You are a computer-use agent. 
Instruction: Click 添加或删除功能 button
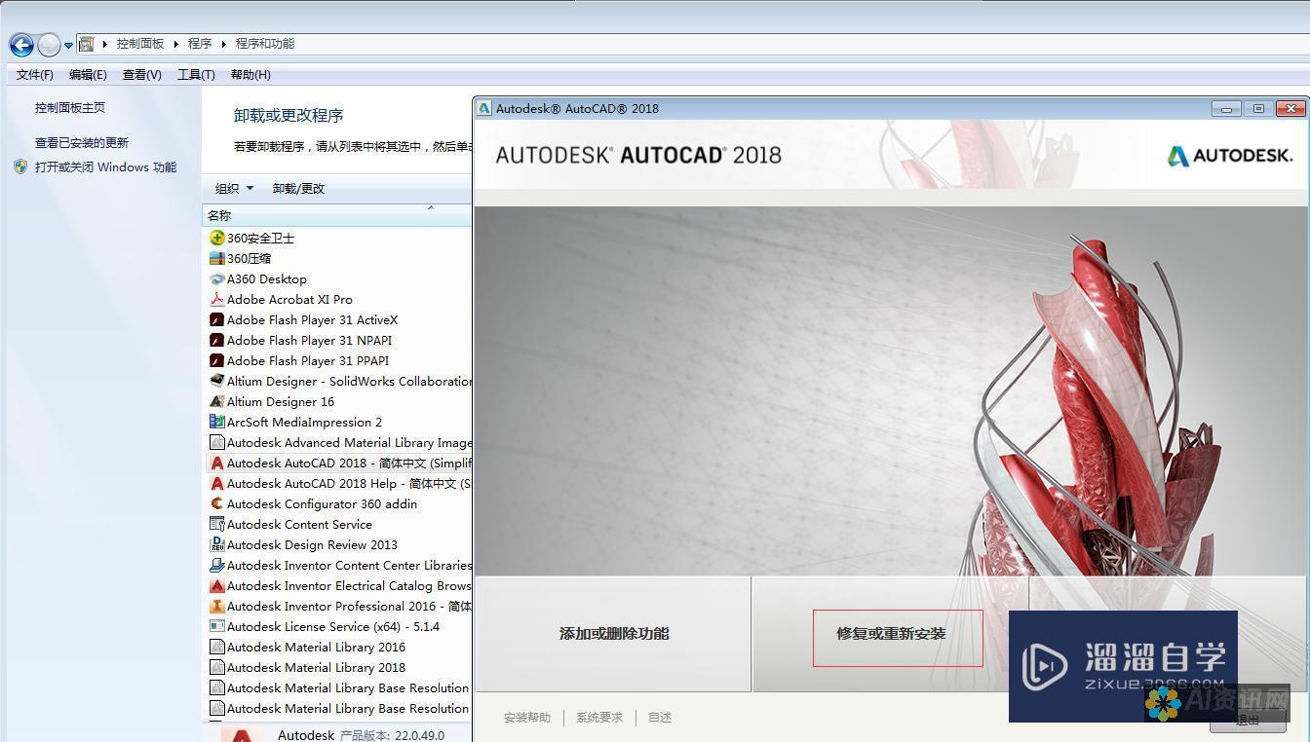[613, 633]
